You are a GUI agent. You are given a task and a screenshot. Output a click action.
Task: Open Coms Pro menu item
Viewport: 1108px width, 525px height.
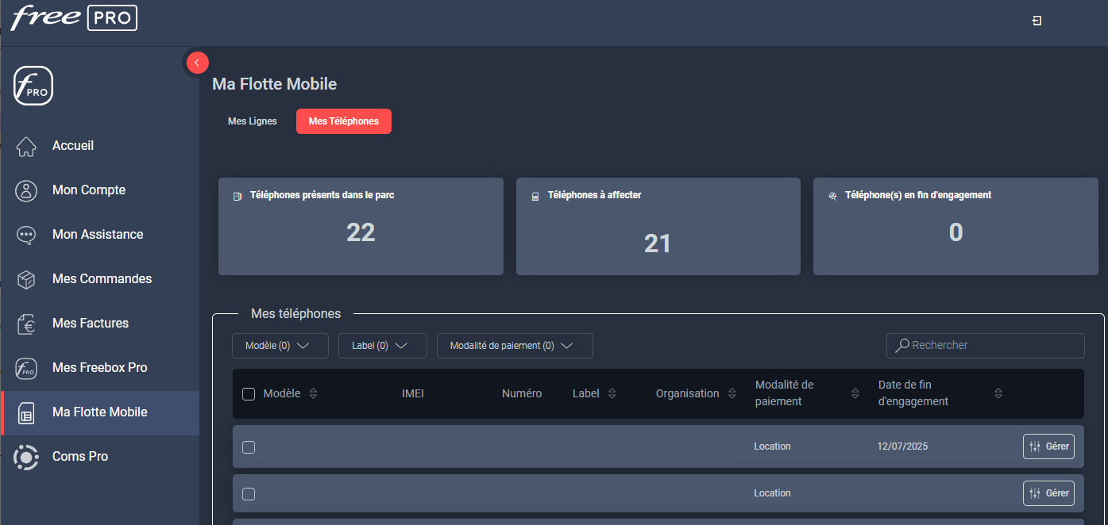pyautogui.click(x=100, y=457)
